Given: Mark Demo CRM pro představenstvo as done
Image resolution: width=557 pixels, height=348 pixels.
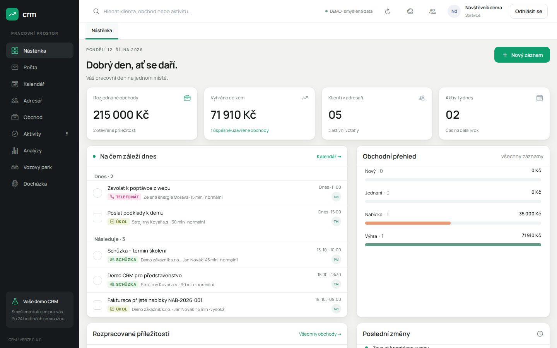Looking at the screenshot, I should (97, 280).
